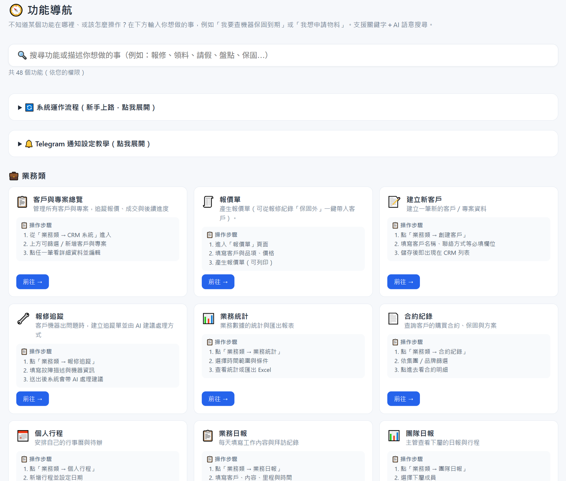Click the text 共 48 個功能

(x=26, y=72)
